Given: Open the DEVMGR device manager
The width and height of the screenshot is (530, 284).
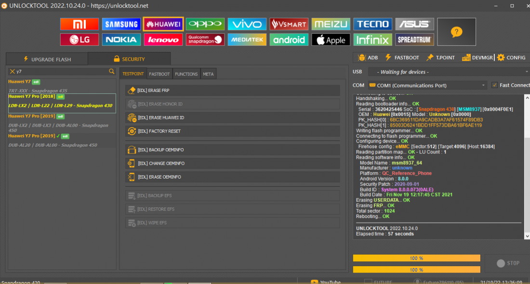Looking at the screenshot, I should (x=477, y=57).
